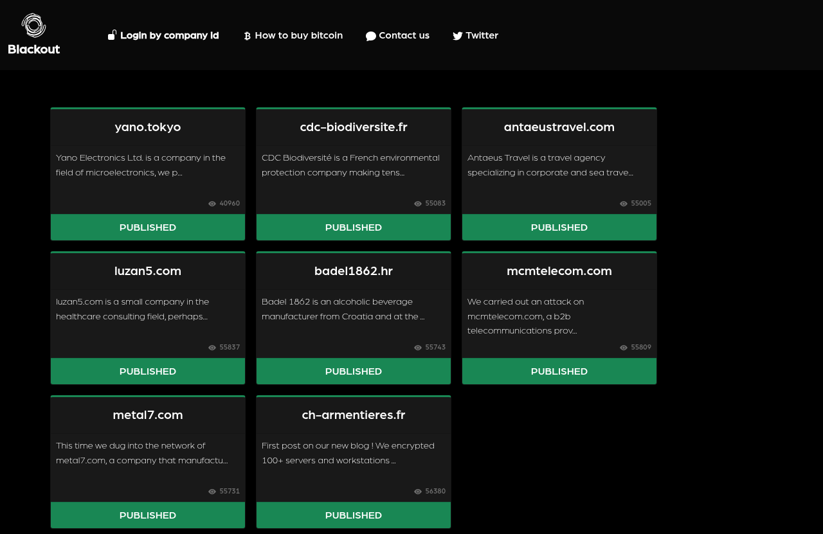The image size is (823, 534).
Task: Open the mcmtelecom.com title
Action: [x=559, y=271]
